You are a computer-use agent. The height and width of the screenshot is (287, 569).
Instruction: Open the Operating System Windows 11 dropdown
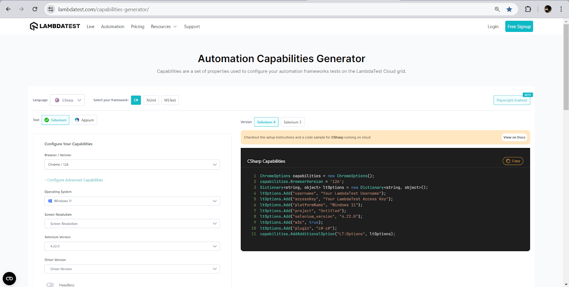coord(132,201)
